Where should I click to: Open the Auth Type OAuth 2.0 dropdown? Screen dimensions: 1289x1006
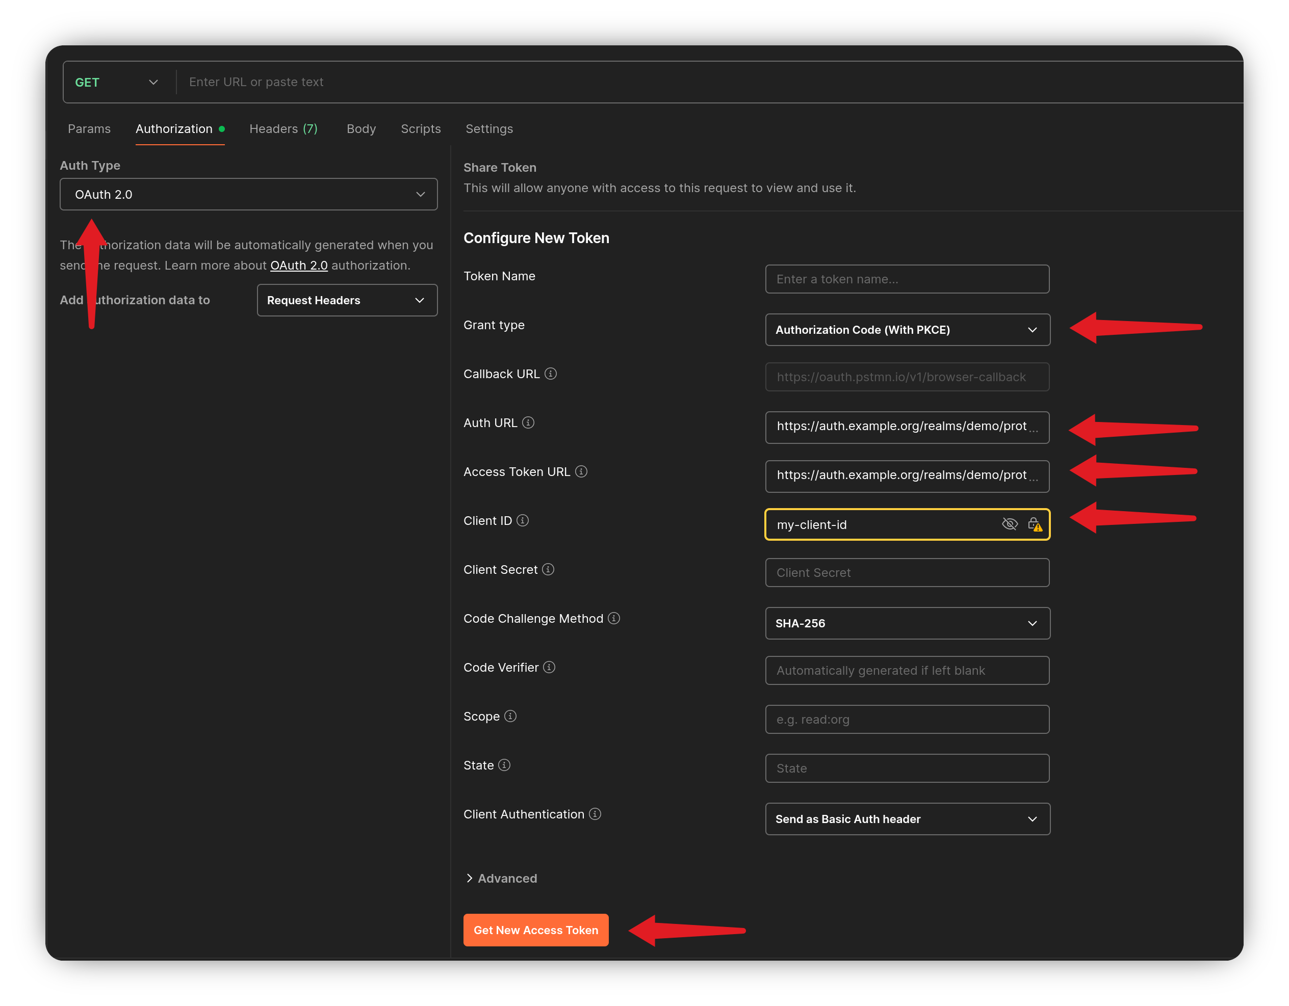point(248,194)
